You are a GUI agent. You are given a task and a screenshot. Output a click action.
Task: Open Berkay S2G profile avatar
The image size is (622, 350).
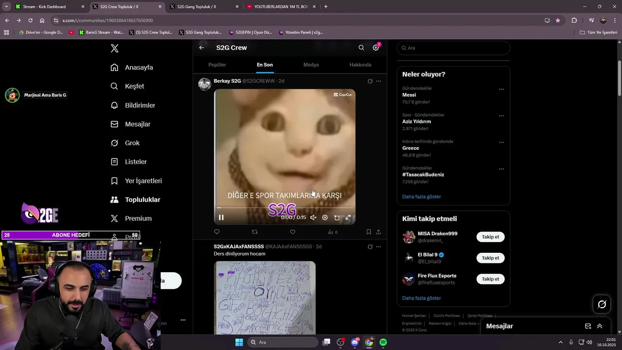click(x=205, y=84)
